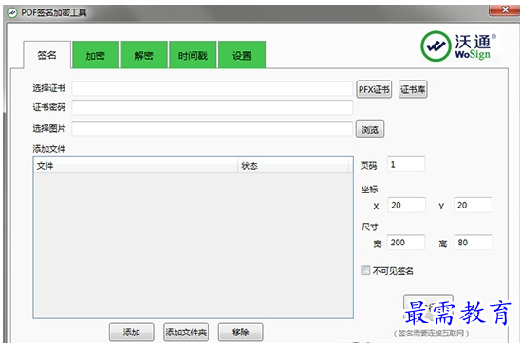The image size is (520, 343).
Task: Click the 添加文件夹 button
Action: point(186,332)
